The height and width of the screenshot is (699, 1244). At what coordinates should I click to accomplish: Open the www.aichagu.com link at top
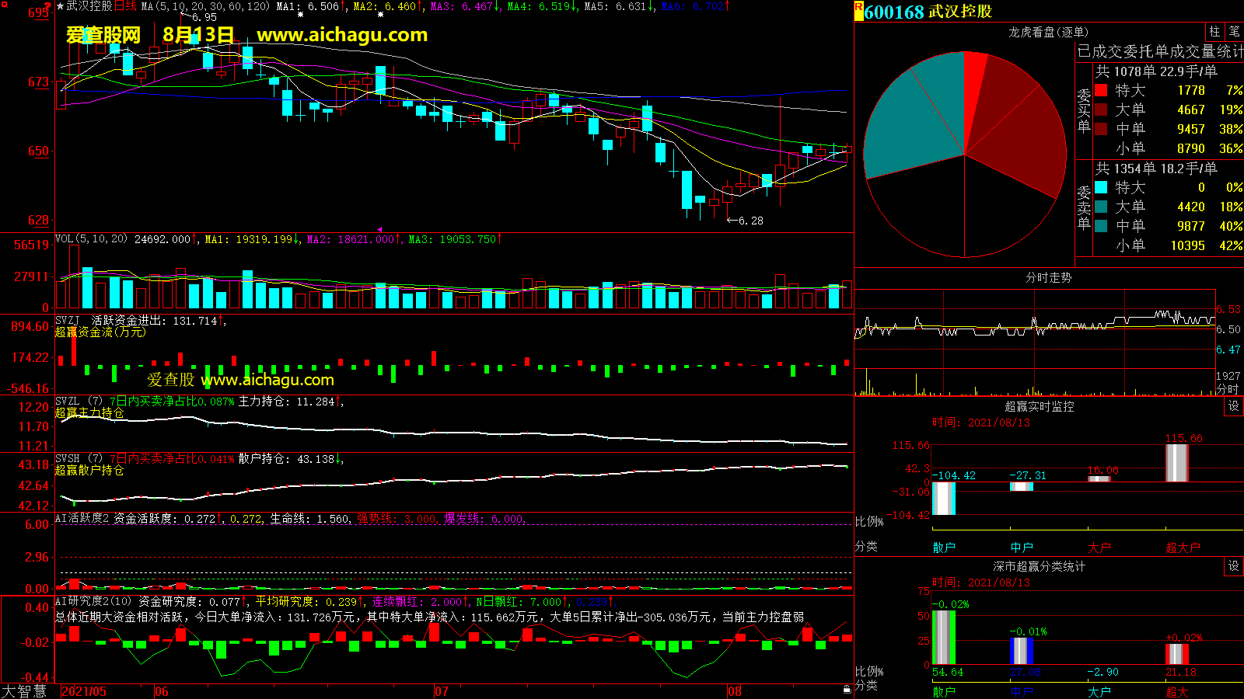342,35
